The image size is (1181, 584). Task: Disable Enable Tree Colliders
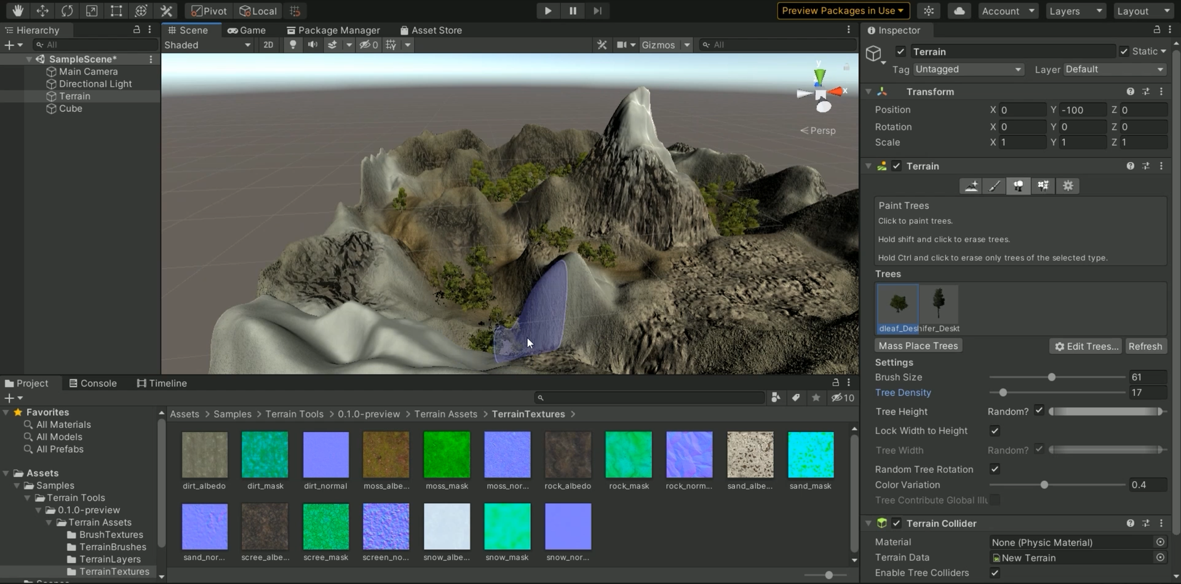[x=995, y=572]
